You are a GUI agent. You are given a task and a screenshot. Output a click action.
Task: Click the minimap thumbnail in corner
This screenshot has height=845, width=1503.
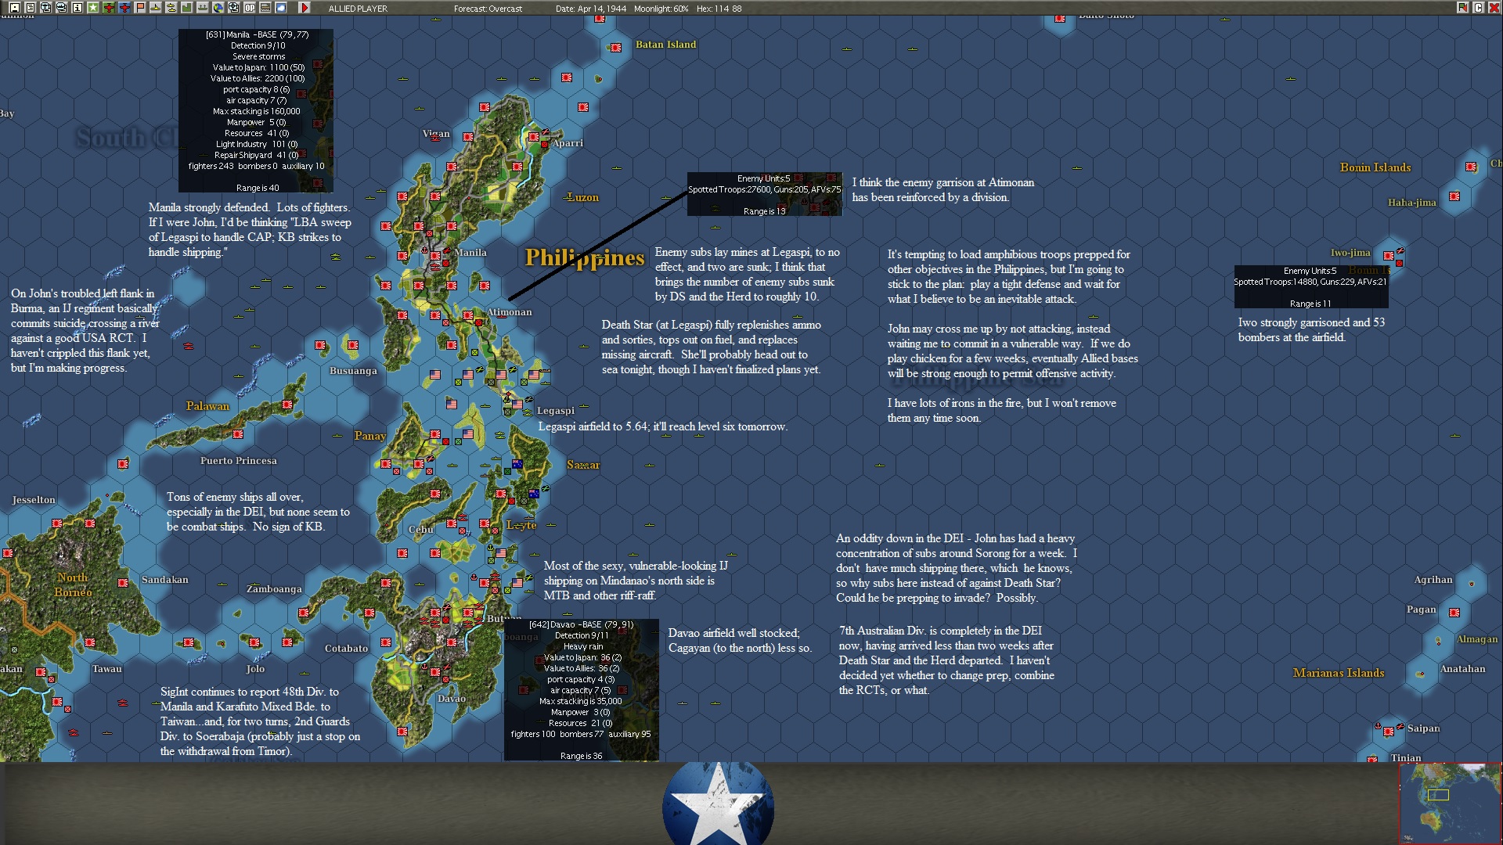click(1450, 803)
